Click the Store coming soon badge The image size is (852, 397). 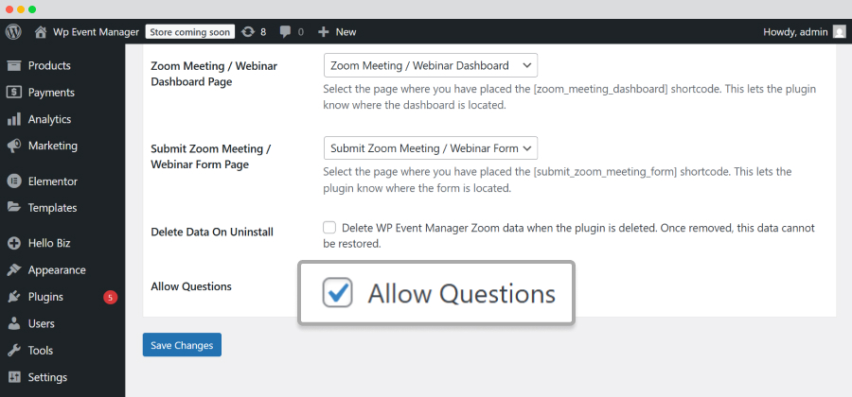pyautogui.click(x=190, y=32)
